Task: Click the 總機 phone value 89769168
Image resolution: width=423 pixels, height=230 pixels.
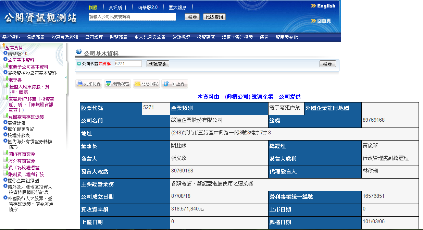Action: point(374,120)
